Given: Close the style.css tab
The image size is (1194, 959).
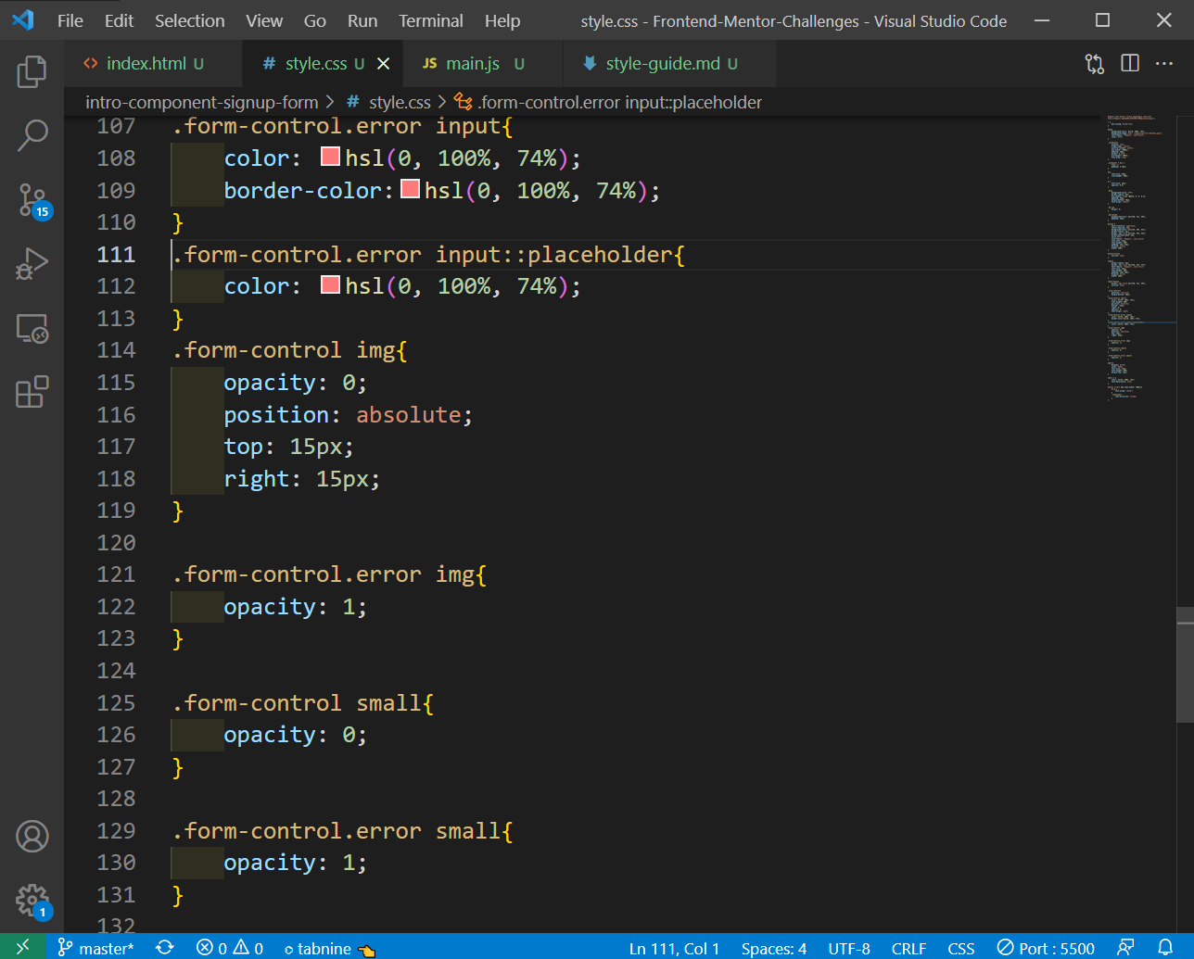Looking at the screenshot, I should point(383,63).
